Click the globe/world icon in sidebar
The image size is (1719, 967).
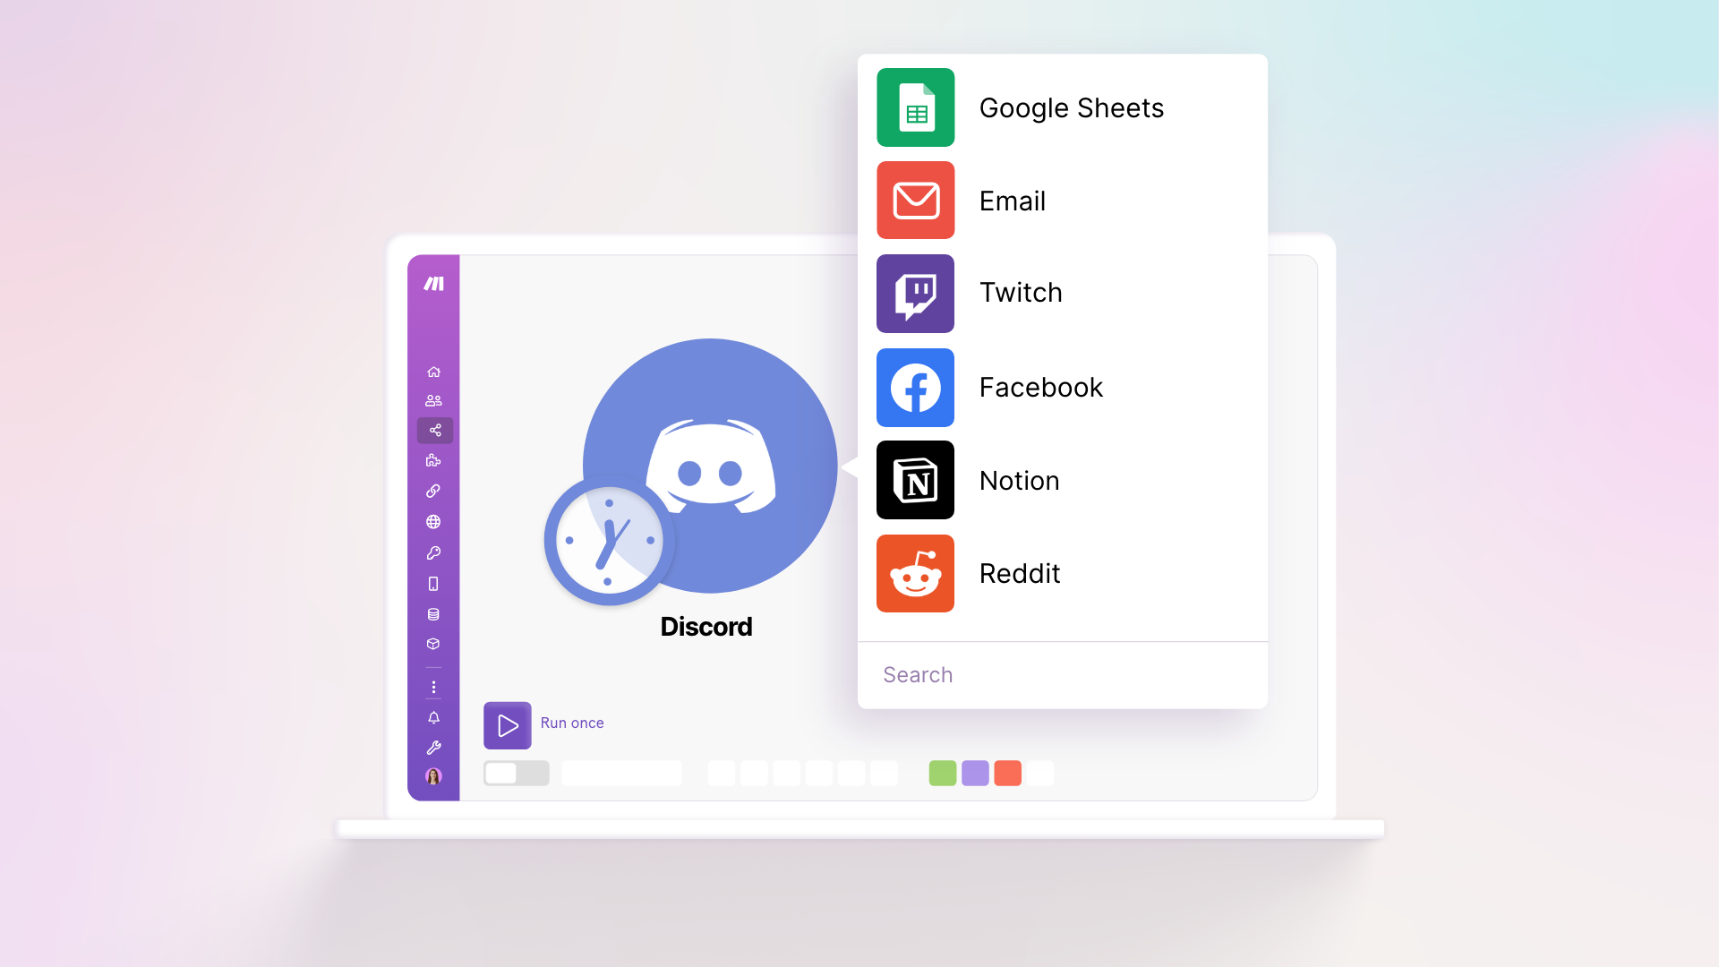point(433,522)
